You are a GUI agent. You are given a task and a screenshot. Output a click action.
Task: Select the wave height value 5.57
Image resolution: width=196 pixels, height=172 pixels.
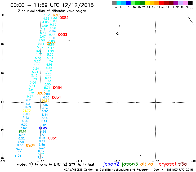click(41, 154)
